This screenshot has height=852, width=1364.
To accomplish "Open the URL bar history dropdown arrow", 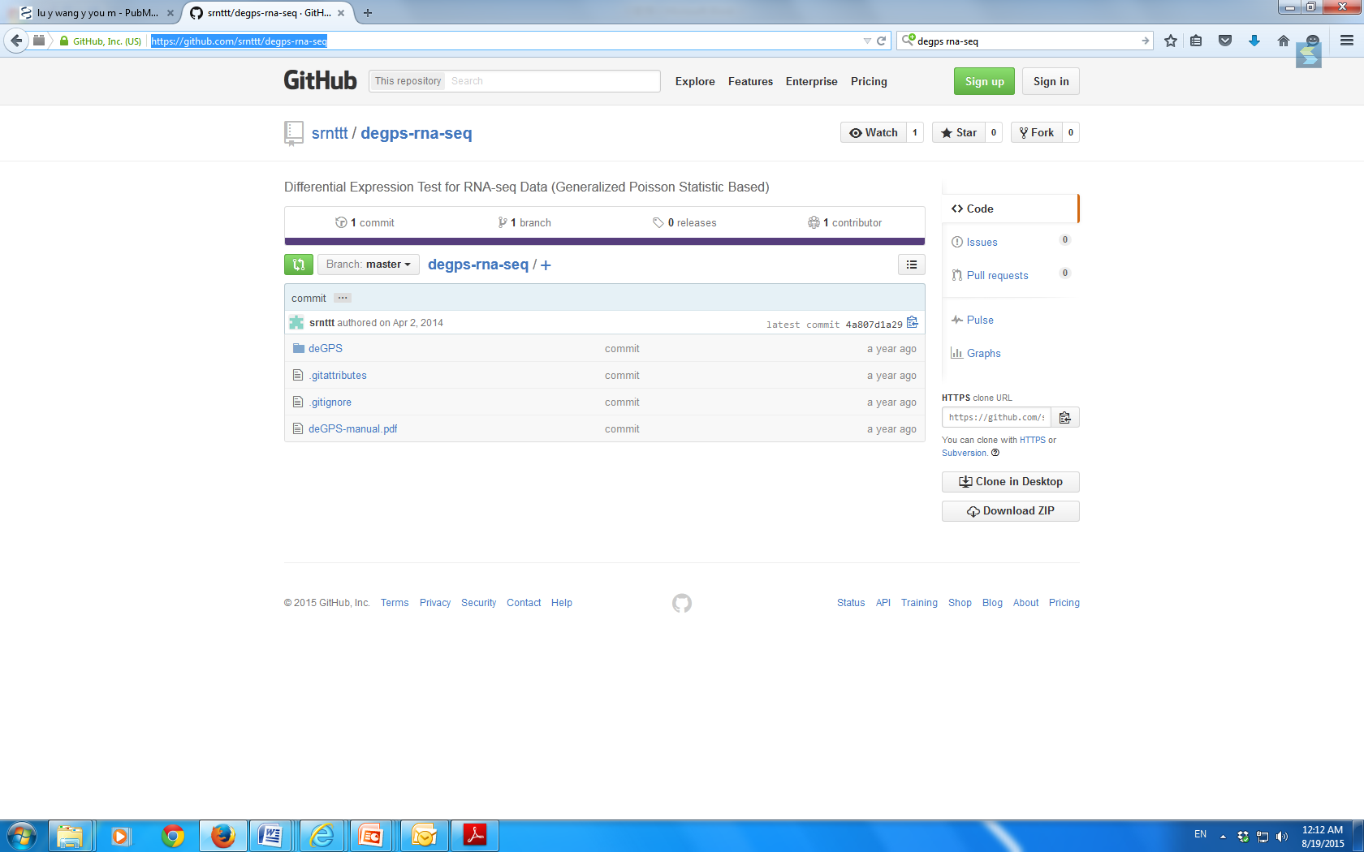I will 866,41.
